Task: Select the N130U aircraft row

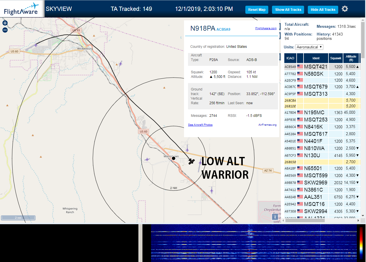Action: (322, 155)
